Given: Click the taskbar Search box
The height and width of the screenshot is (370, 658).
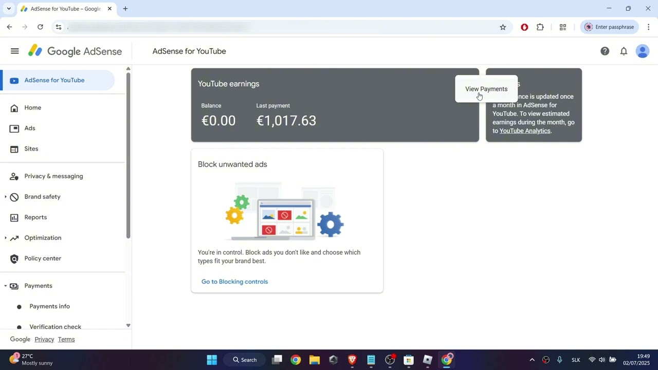Looking at the screenshot, I should click(x=245, y=360).
